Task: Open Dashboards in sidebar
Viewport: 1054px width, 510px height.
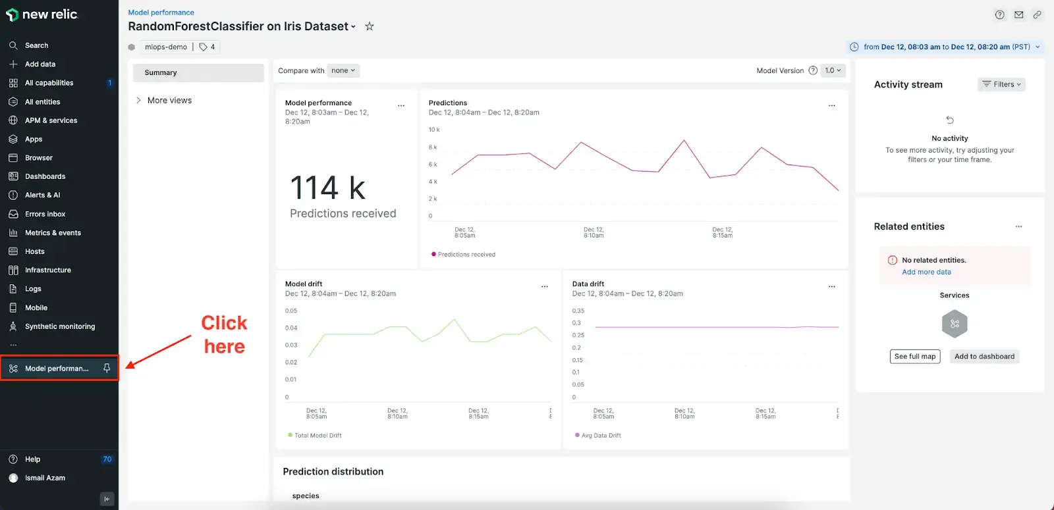Action: pyautogui.click(x=45, y=176)
